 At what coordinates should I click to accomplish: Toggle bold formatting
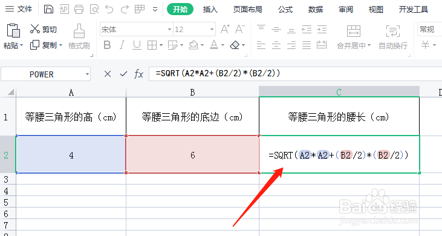107,45
